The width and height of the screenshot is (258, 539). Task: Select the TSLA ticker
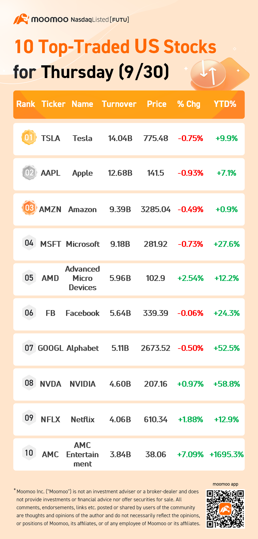pyautogui.click(x=51, y=138)
